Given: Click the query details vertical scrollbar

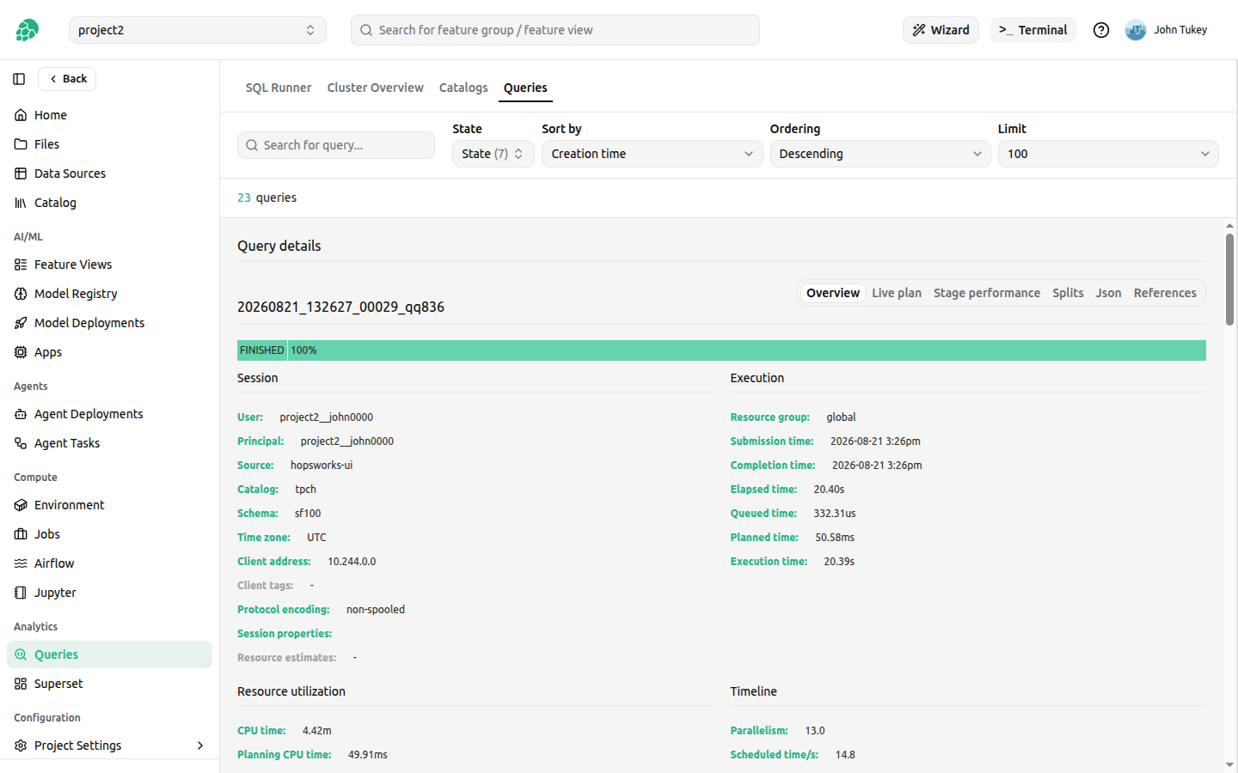Looking at the screenshot, I should (1230, 280).
